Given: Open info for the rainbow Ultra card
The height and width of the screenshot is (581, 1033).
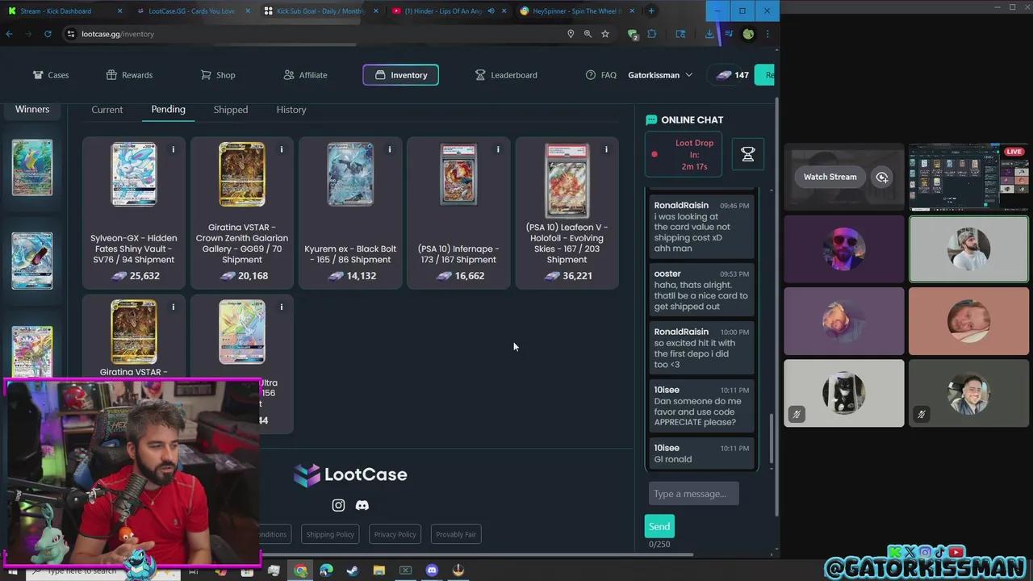Looking at the screenshot, I should coord(281,307).
